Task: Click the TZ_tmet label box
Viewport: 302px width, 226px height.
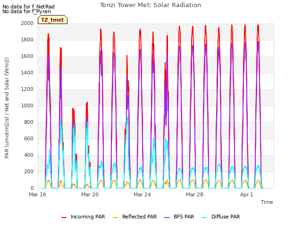Action: click(52, 20)
